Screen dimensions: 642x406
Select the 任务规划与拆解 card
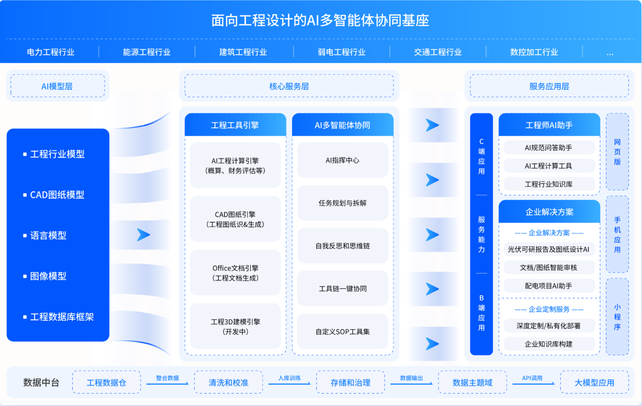pyautogui.click(x=343, y=203)
